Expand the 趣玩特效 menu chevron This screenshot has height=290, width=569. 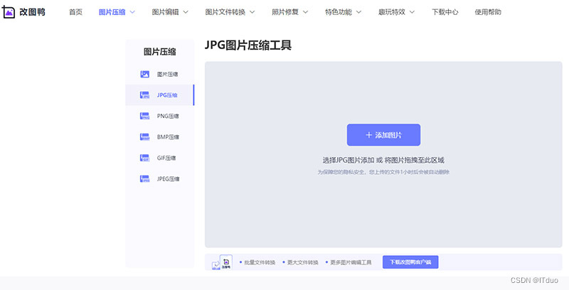tap(413, 12)
